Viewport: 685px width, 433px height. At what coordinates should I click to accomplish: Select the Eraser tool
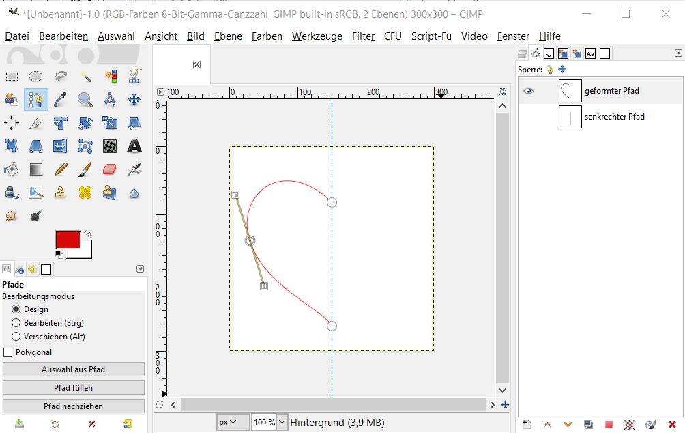pyautogui.click(x=110, y=169)
